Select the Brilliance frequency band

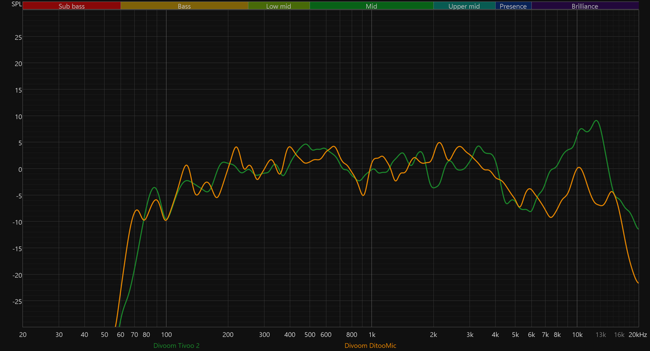click(x=585, y=6)
